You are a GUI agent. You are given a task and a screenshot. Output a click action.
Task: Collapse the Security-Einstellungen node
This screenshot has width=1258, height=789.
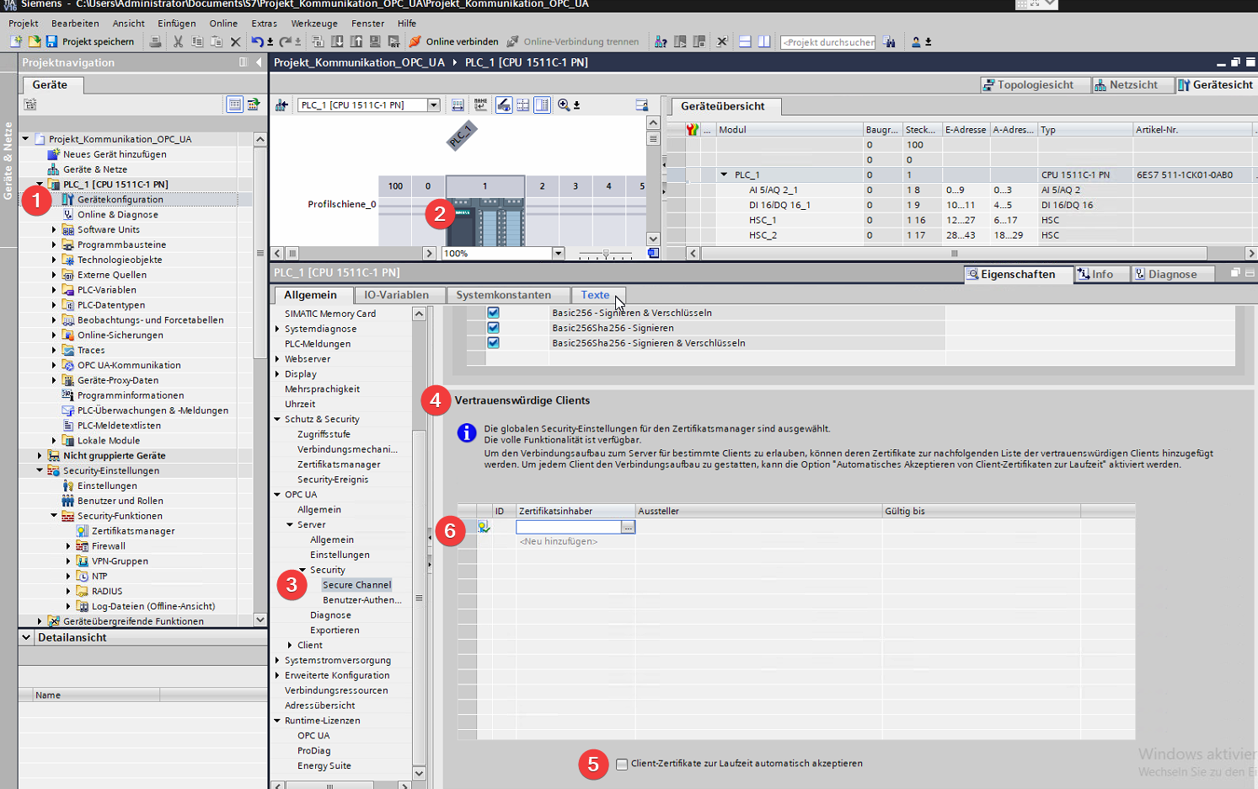tap(40, 470)
